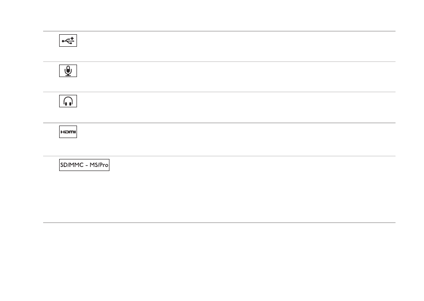Click the divider line between headphones and HDMI rows
Image resolution: width=424 pixels, height=301 pixels.
coord(219,123)
